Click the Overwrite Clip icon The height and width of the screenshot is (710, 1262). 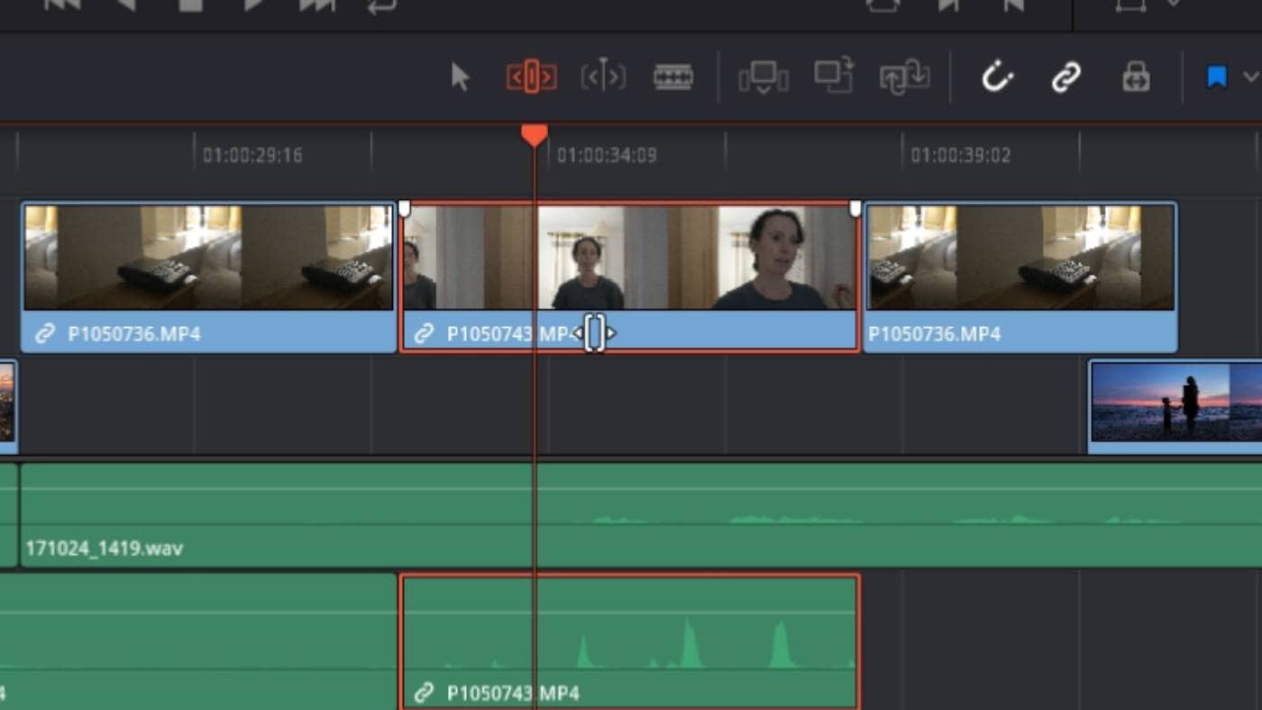(x=834, y=76)
